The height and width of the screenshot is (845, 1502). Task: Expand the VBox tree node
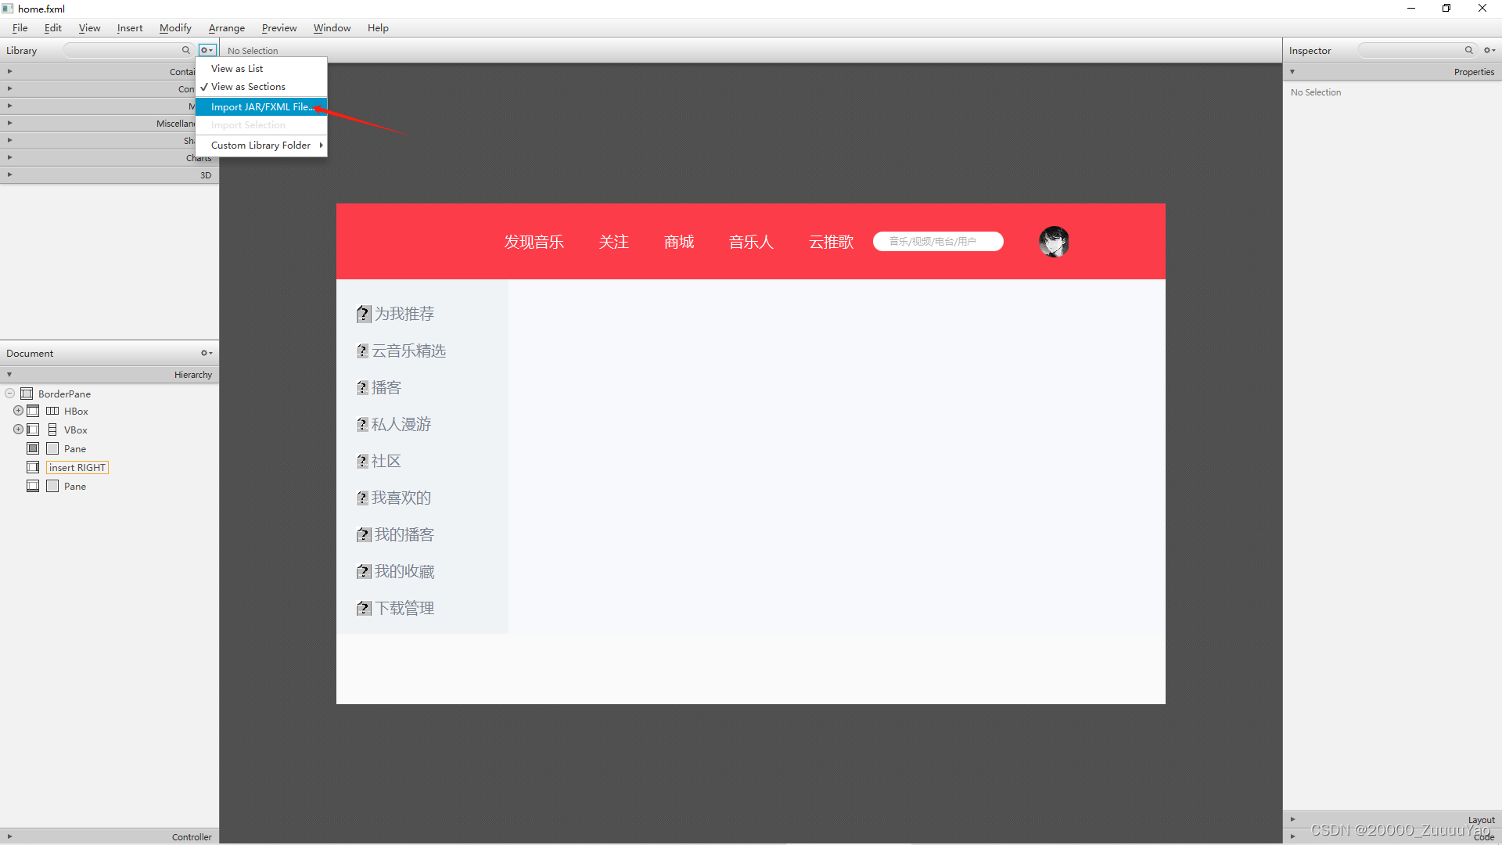click(x=18, y=430)
